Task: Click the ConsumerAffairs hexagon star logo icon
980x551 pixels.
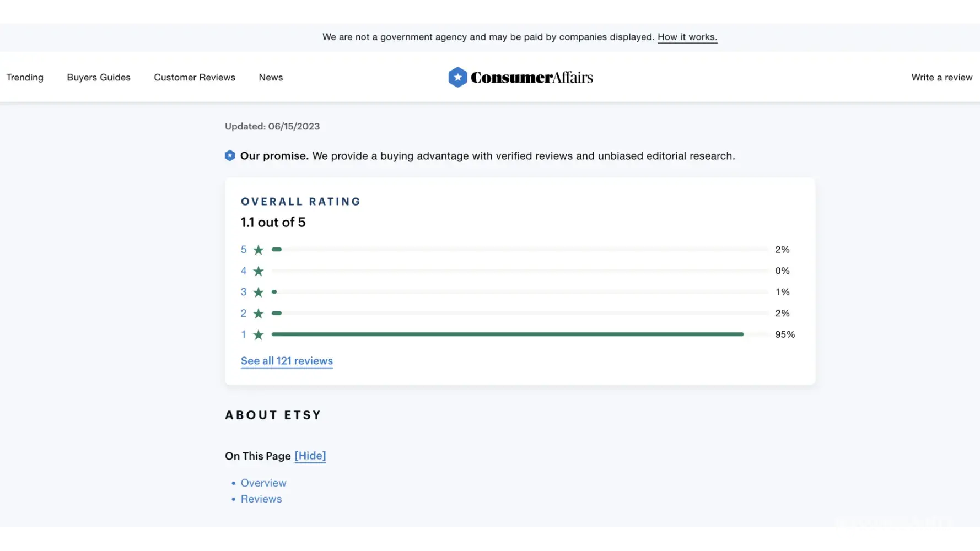Action: point(457,78)
